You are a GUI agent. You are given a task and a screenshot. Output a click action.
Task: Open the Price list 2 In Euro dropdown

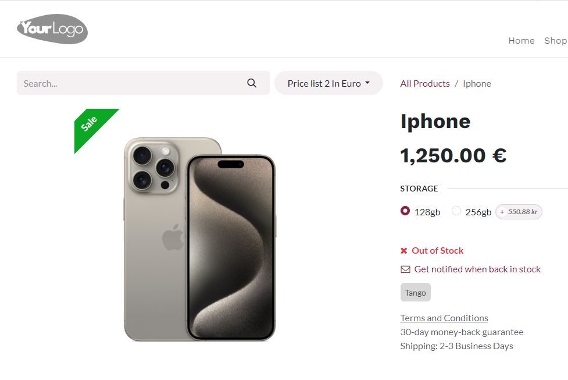[328, 83]
